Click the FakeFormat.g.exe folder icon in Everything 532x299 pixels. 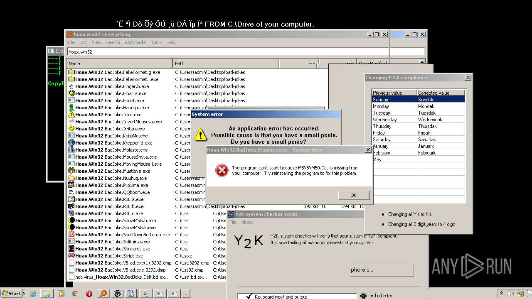click(x=71, y=72)
